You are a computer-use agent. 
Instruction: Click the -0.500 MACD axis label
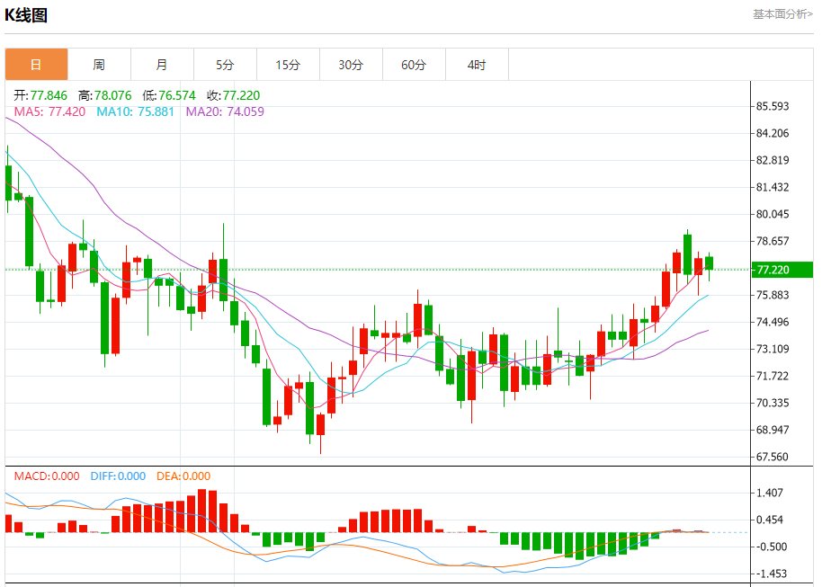click(x=771, y=547)
